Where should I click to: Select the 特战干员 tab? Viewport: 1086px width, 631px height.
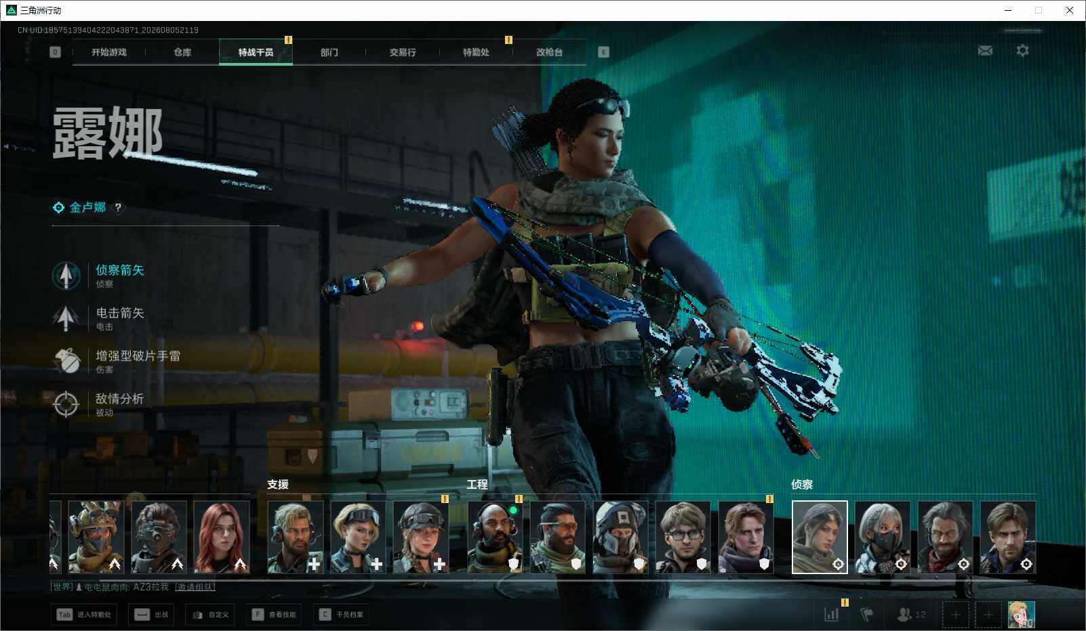coord(256,52)
